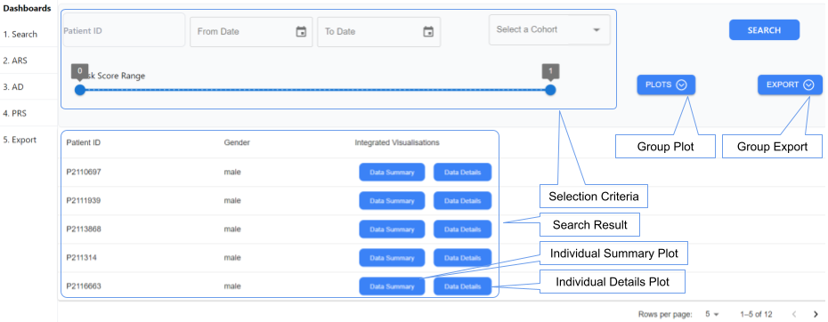Screen dimensions: 828x322
Task: Click the maximum risk score slider handle
Action: 550,90
